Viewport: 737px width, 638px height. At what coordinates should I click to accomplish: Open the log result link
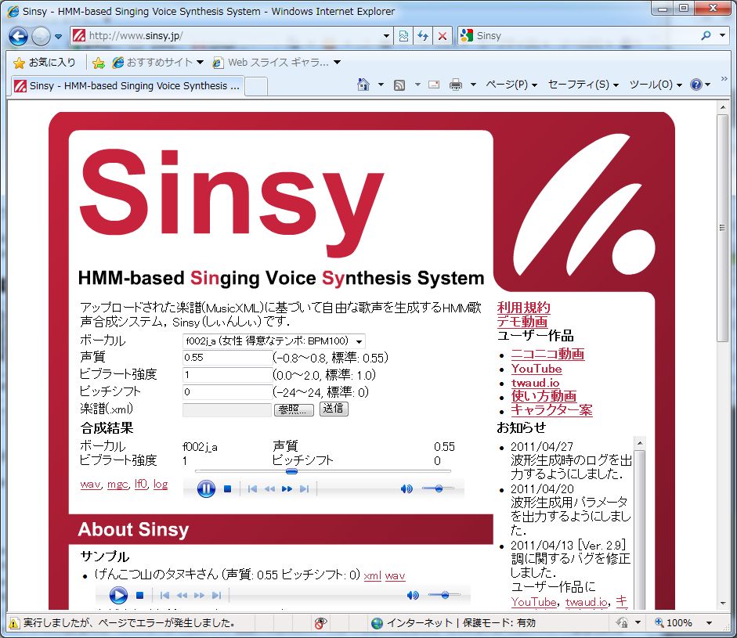(161, 484)
